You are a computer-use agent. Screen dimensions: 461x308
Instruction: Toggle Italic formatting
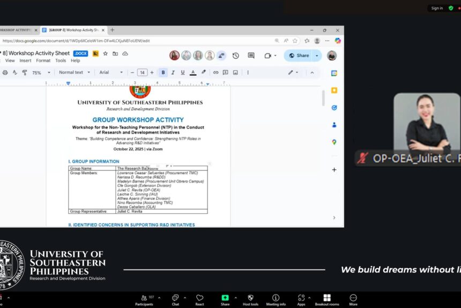tap(173, 72)
